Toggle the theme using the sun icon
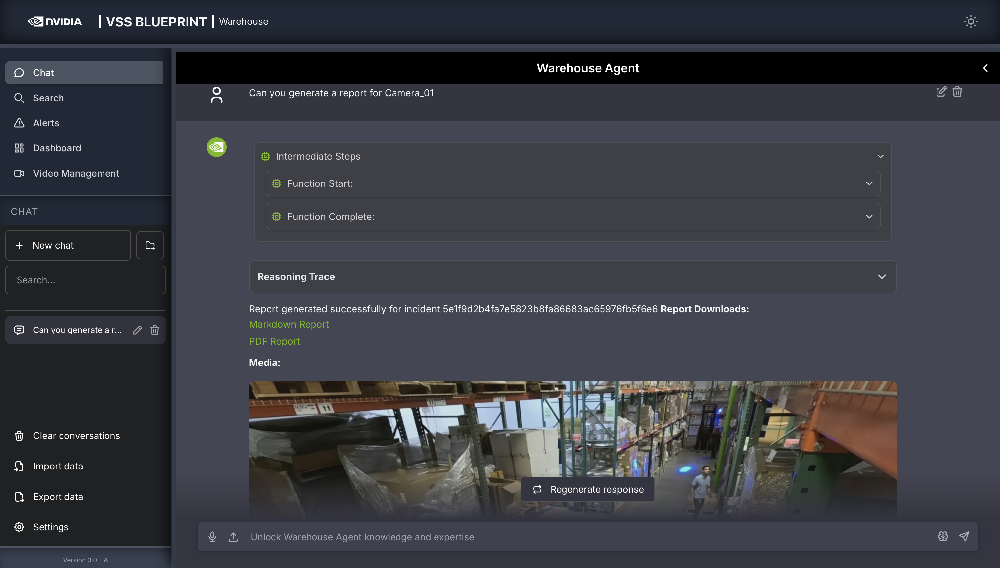Viewport: 1000px width, 568px height. [x=971, y=21]
